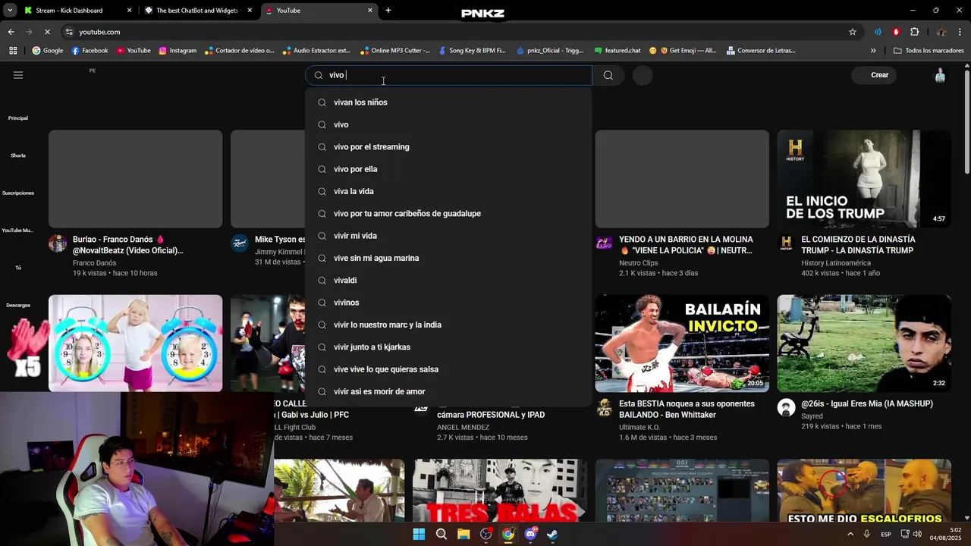Switch to The best ChatBot and Widgets tab

coord(197,11)
